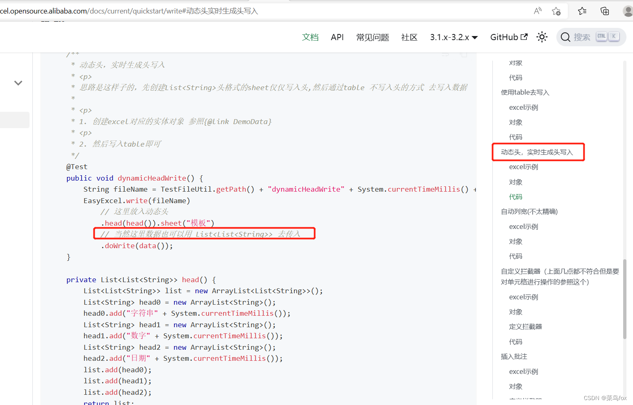Expand the left sidebar chevron
633x405 pixels.
[18, 83]
